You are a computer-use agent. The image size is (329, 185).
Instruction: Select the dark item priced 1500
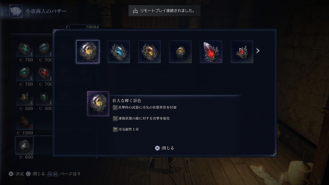click(x=24, y=122)
